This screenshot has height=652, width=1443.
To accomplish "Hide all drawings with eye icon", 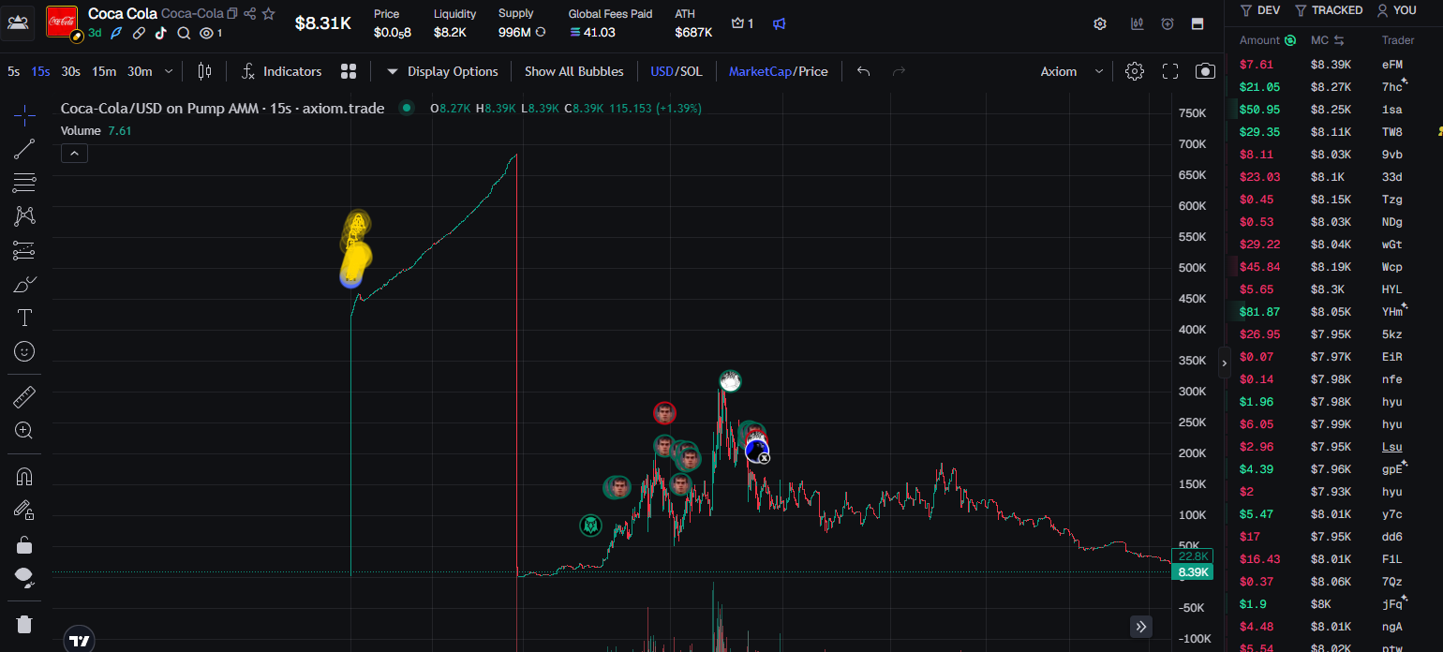I will pos(24,578).
